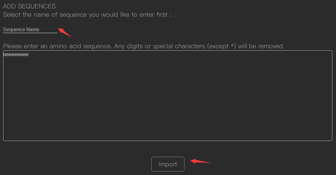The width and height of the screenshot is (336, 175).
Task: Click the underline beneath Sequence Name
Action: (30, 33)
